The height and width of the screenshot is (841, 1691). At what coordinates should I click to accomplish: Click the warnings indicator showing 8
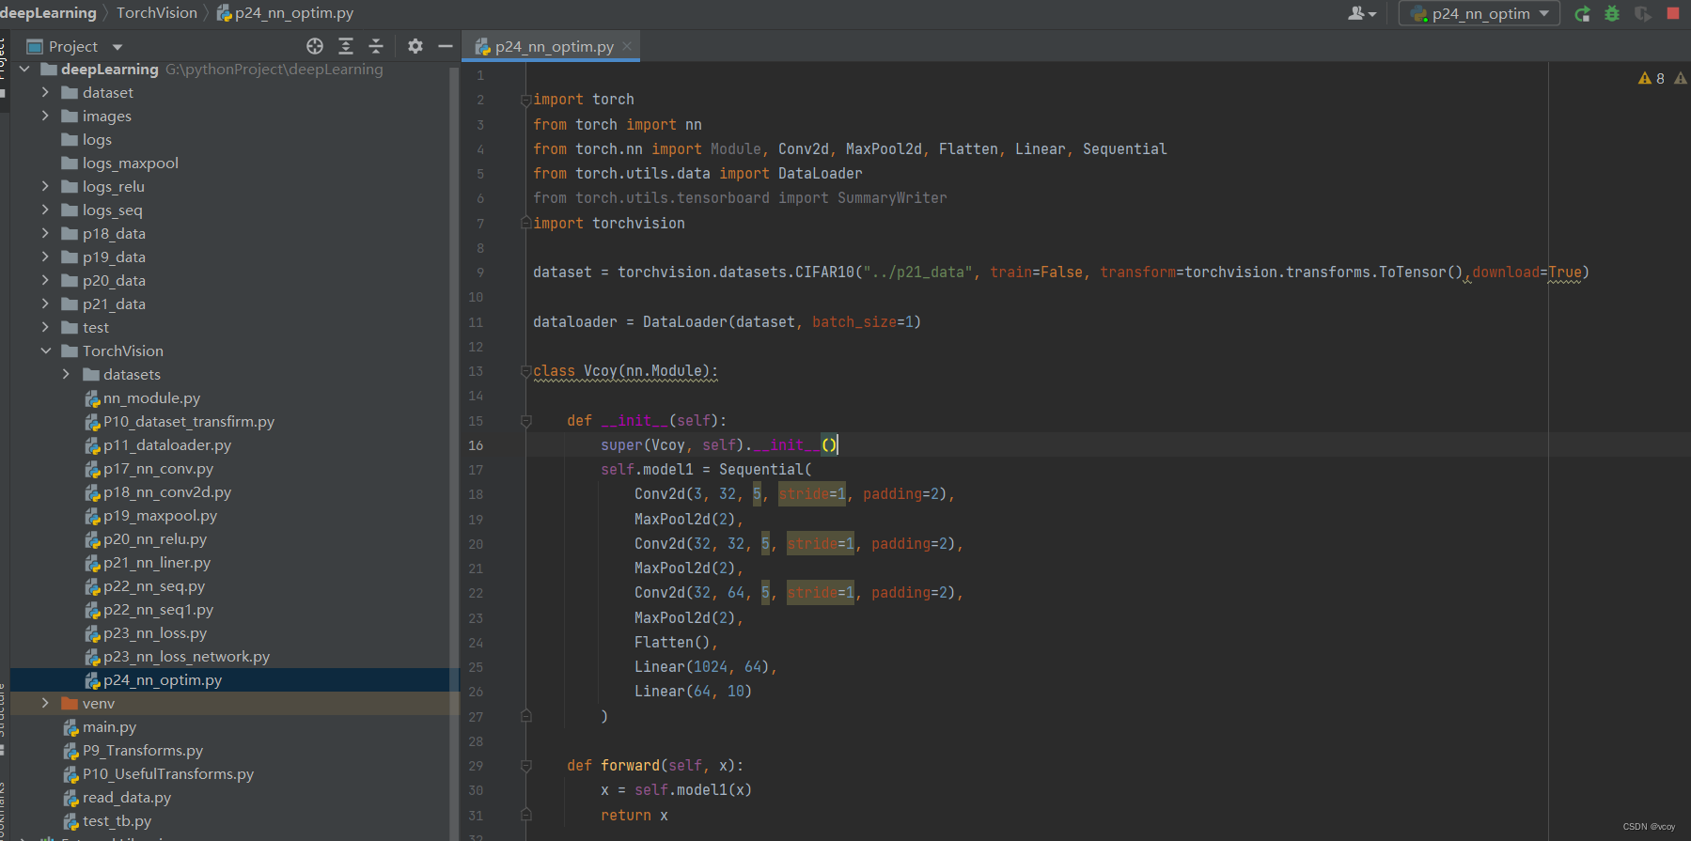[1652, 78]
